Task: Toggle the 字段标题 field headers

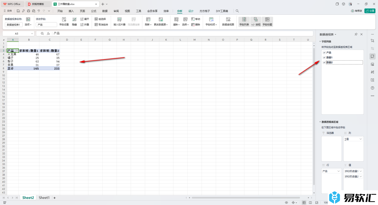Action: click(x=267, y=22)
